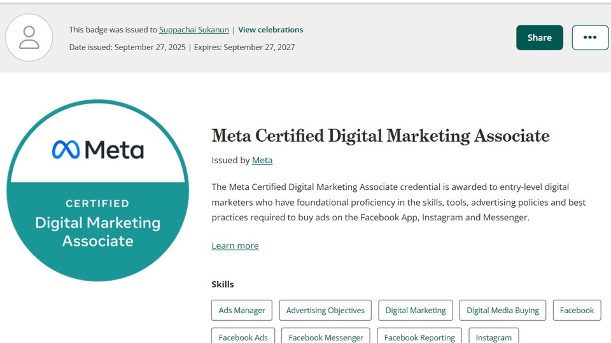Screen dimensions: 611x343
Task: Click the Facebook skill tag
Action: (577, 311)
